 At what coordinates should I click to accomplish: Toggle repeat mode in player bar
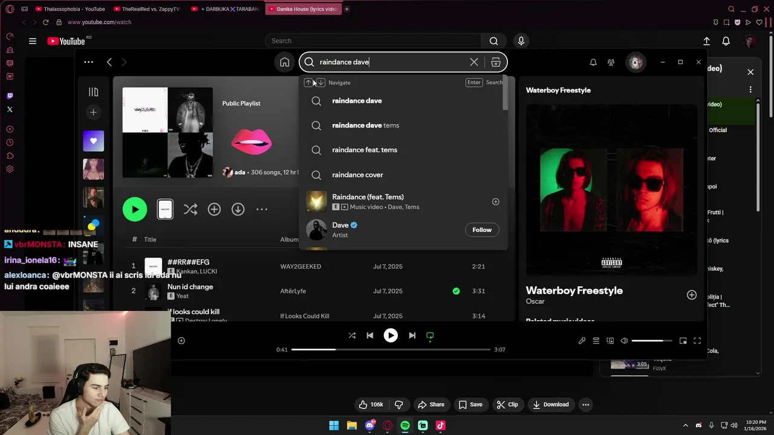coord(430,336)
